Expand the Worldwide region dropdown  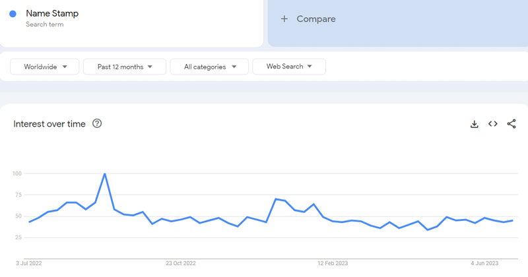45,67
